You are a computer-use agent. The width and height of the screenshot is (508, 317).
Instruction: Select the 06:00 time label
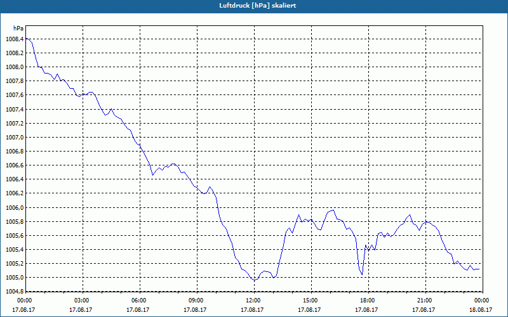click(x=140, y=301)
